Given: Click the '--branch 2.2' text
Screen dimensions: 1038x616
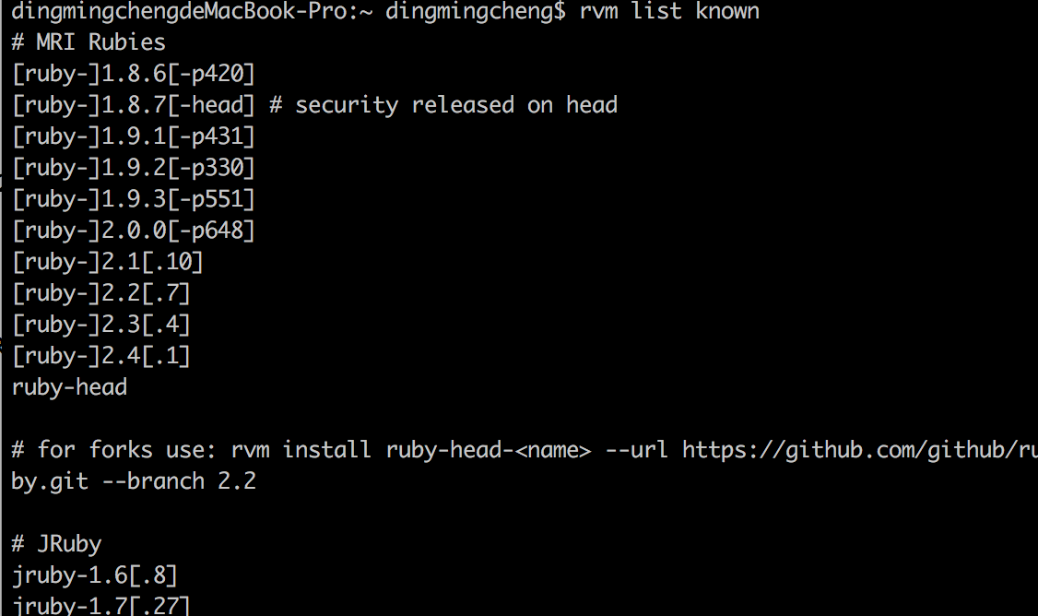Looking at the screenshot, I should 179,481.
